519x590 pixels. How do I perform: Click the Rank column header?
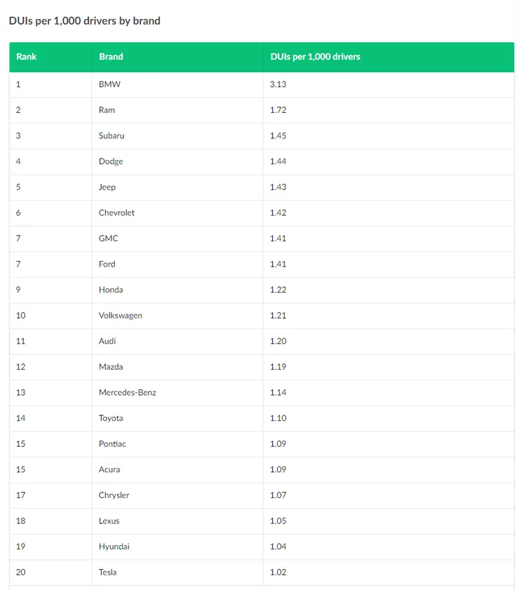(x=27, y=57)
